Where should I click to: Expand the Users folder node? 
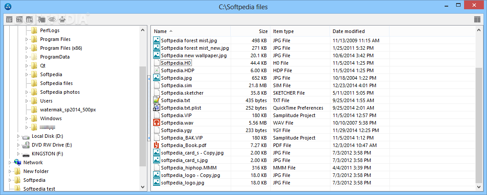(x=26, y=101)
